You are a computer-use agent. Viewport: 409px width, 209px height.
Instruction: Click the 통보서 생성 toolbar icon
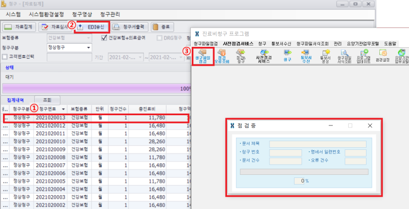coord(325,56)
